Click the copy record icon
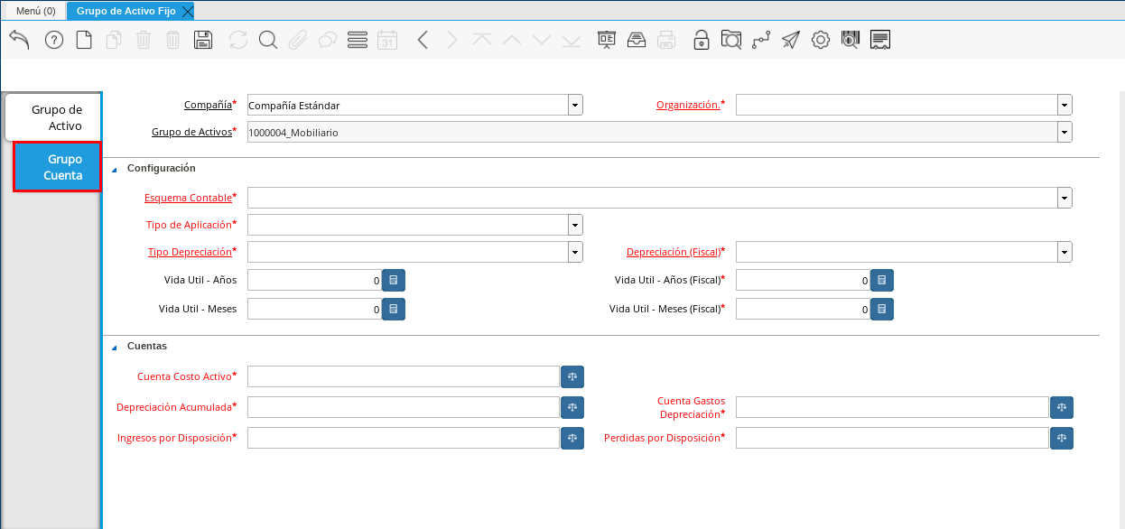This screenshot has height=529, width=1125. tap(114, 40)
